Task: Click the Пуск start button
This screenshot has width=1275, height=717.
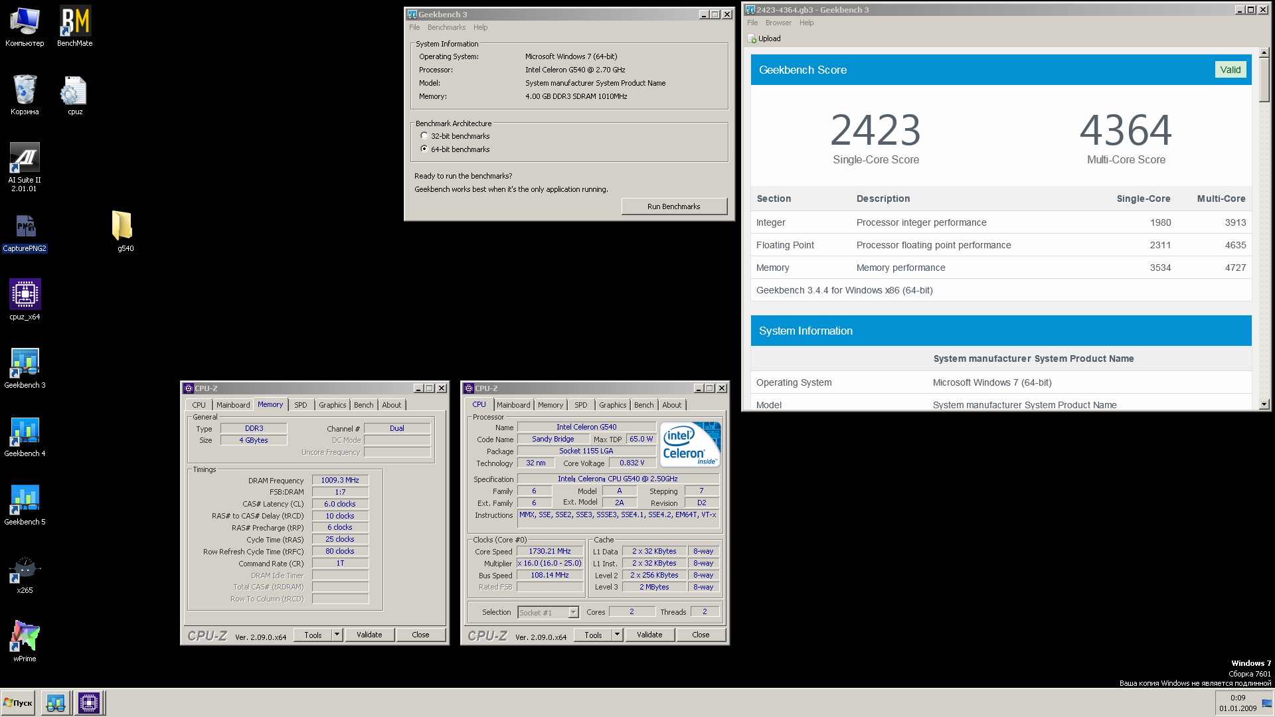Action: 18,703
